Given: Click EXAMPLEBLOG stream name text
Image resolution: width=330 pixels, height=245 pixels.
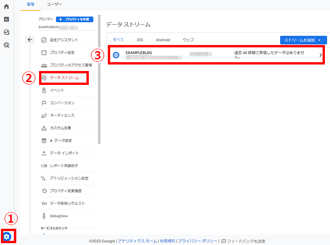Looking at the screenshot, I should tap(139, 53).
